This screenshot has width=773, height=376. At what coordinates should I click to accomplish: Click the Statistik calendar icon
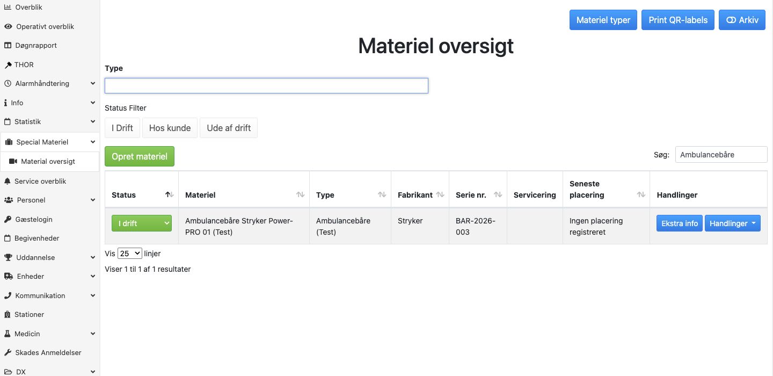click(x=8, y=122)
